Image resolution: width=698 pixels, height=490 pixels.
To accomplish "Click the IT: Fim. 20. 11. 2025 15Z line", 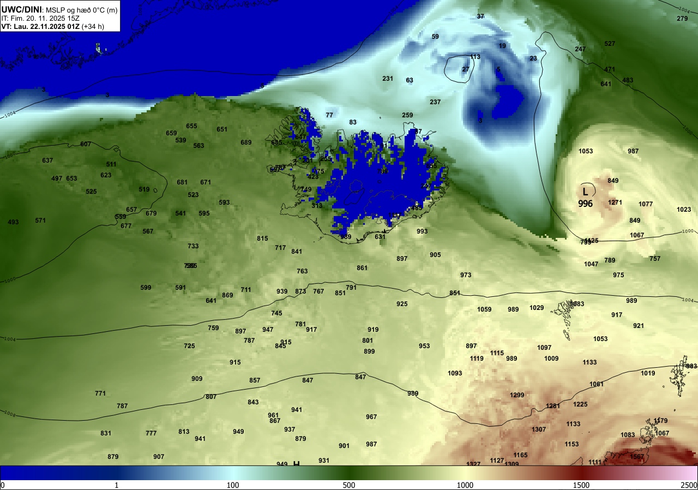I will click(40, 18).
